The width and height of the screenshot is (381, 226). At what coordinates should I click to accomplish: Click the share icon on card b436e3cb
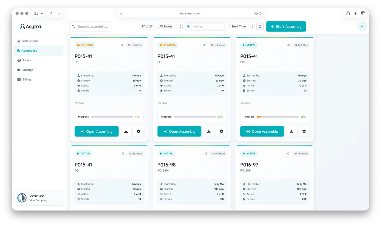click(122, 45)
